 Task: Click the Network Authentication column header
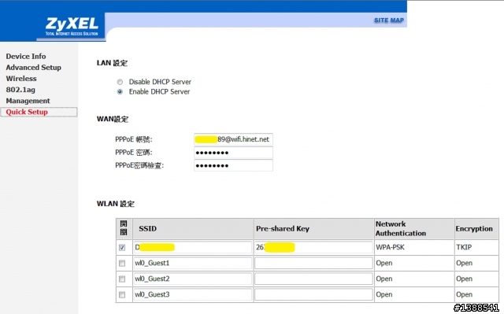(x=414, y=228)
